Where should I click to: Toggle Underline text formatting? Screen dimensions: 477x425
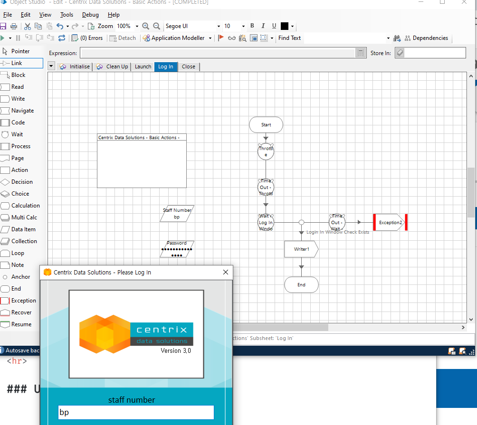274,26
